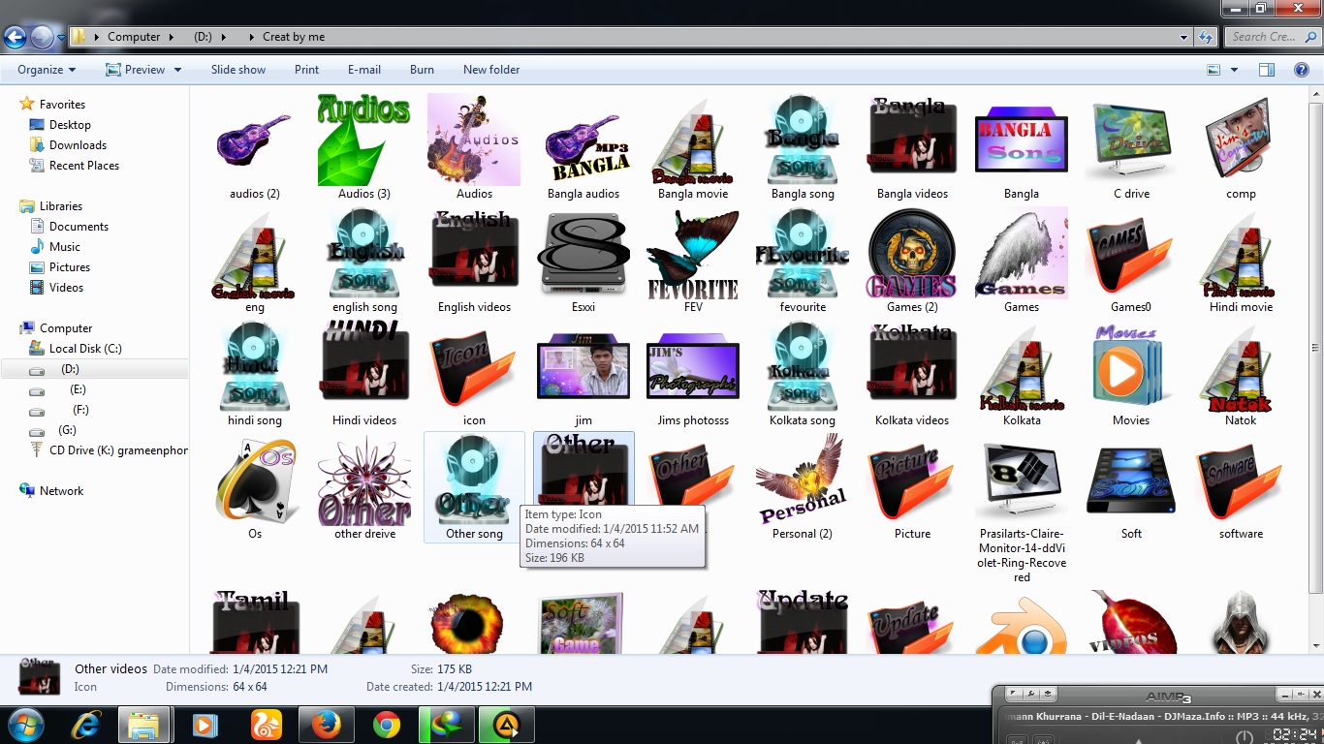Select the Personal (2) eagle icon file

[x=802, y=481]
